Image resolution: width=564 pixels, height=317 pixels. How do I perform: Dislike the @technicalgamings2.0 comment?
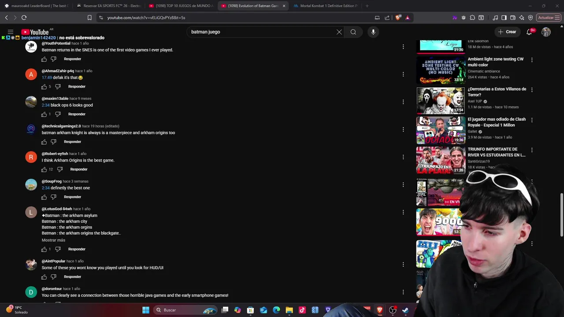[53, 142]
